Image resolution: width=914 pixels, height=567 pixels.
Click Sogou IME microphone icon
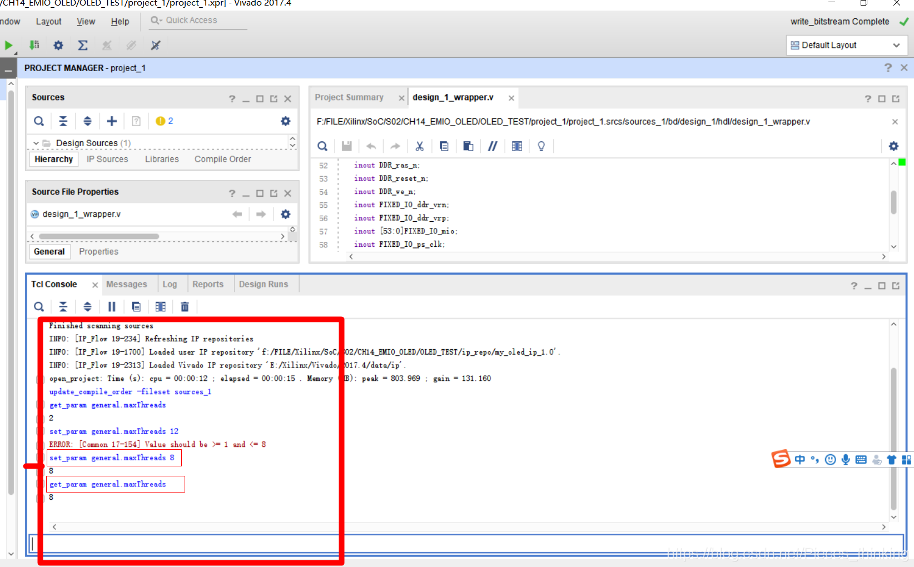tap(846, 459)
